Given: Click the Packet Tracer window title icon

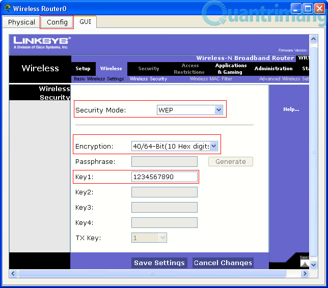Looking at the screenshot, I should 7,8.
